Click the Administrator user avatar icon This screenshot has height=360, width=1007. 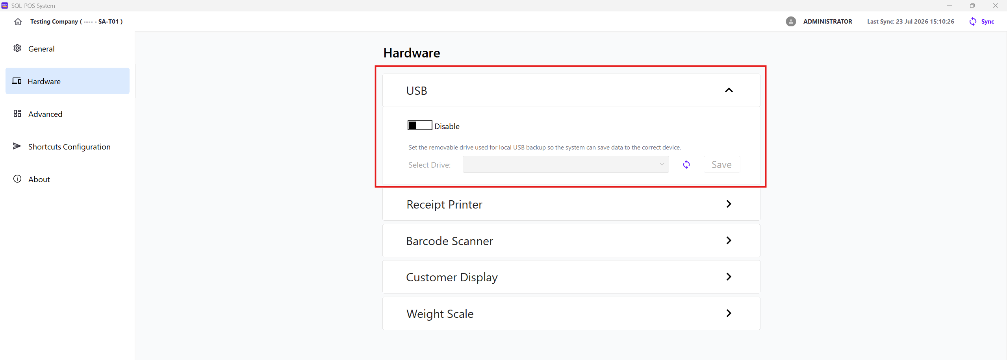pos(791,22)
